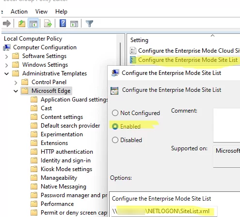Click the Up one level folder icon
This screenshot has height=217, width=240.
pos(22,24)
